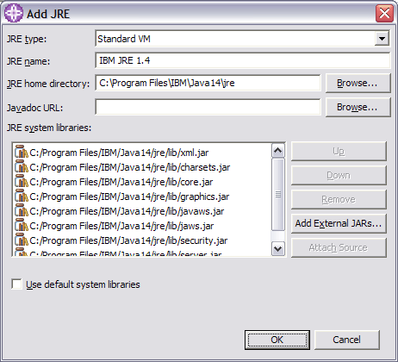Click the Add JRE title bar icon
The width and height of the screenshot is (398, 362).
[x=14, y=13]
